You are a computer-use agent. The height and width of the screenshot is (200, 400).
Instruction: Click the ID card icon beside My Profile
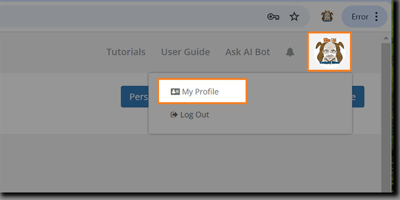point(175,92)
